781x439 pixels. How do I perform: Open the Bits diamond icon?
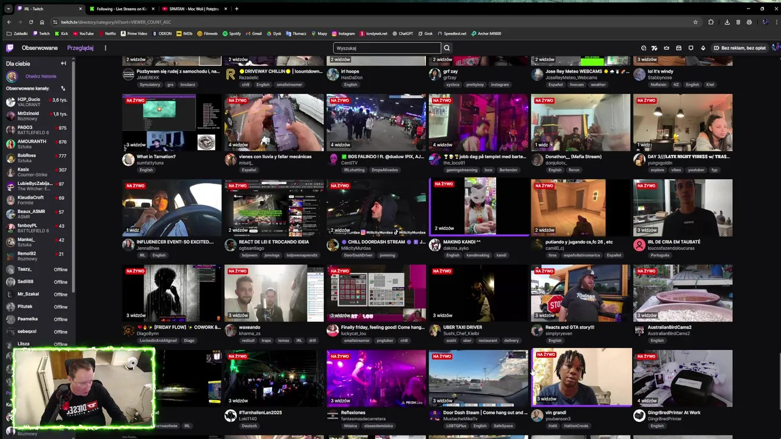[x=702, y=48]
